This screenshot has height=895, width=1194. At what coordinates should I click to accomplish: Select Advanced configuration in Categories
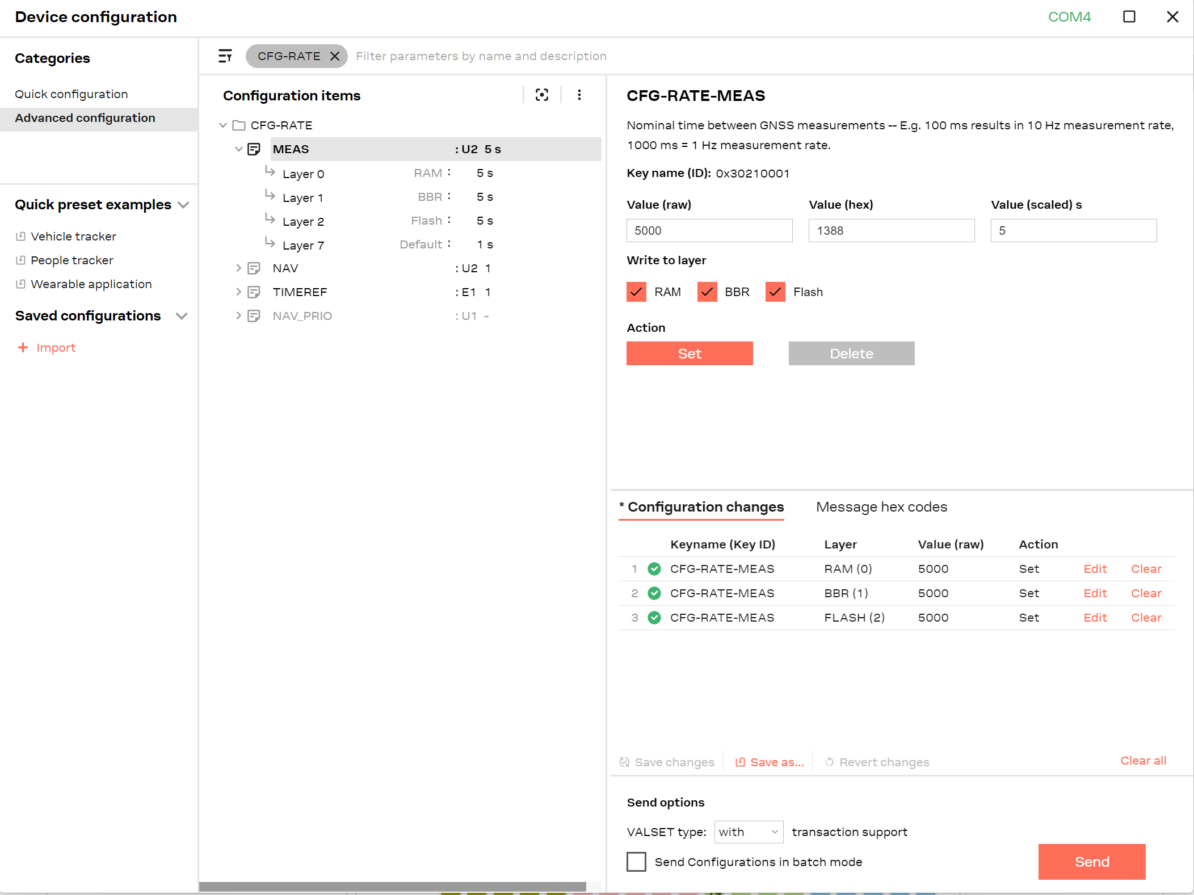tap(85, 117)
